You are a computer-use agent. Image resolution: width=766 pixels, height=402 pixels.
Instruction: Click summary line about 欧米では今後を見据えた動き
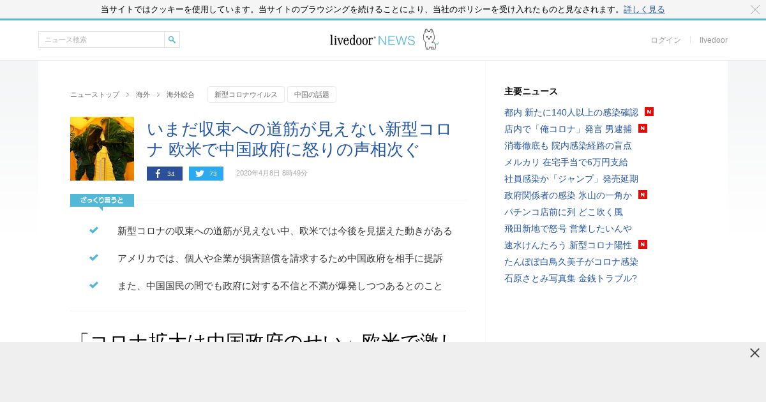click(285, 231)
